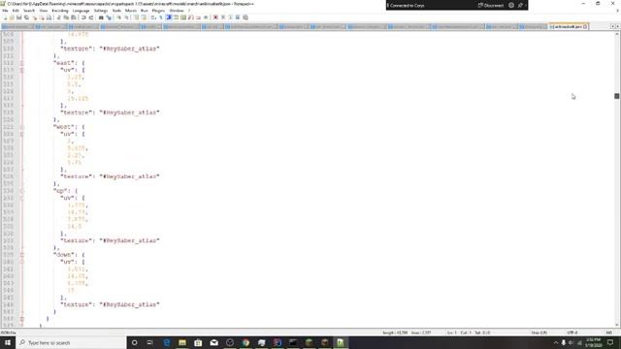Click the Close document toolbar icon
The height and width of the screenshot is (349, 621).
pyautogui.click(x=35, y=17)
